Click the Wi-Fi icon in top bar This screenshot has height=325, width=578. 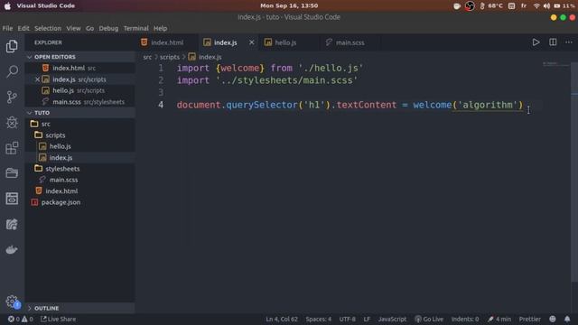pos(536,6)
